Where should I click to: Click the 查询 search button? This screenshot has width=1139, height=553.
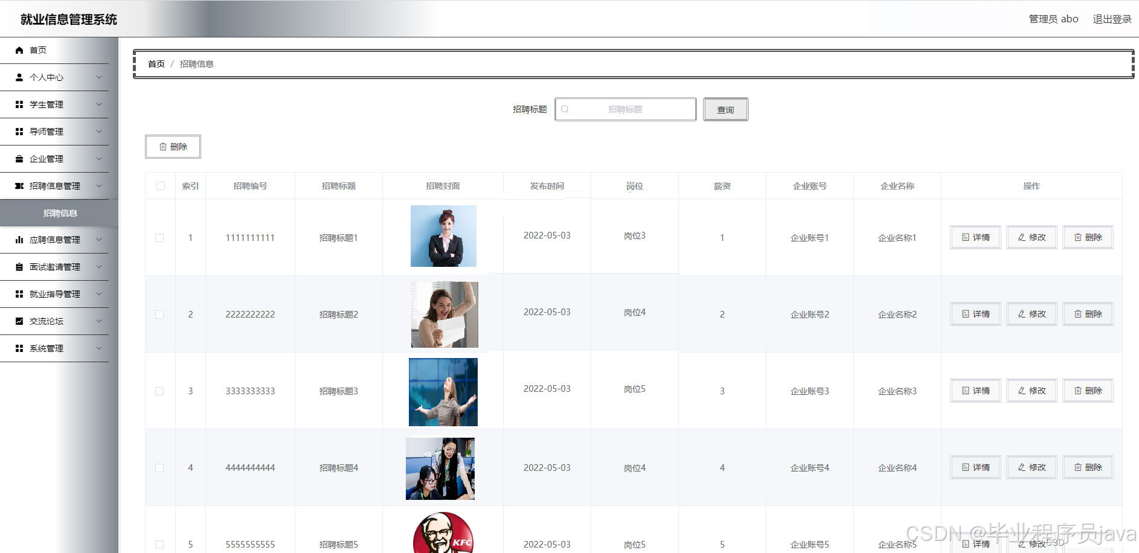pos(725,109)
